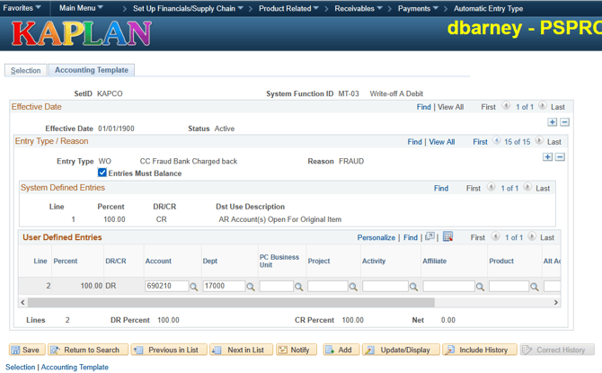Screen dimensions: 602x373
Task: Show next Entry Type row arrow
Action: [x=539, y=141]
